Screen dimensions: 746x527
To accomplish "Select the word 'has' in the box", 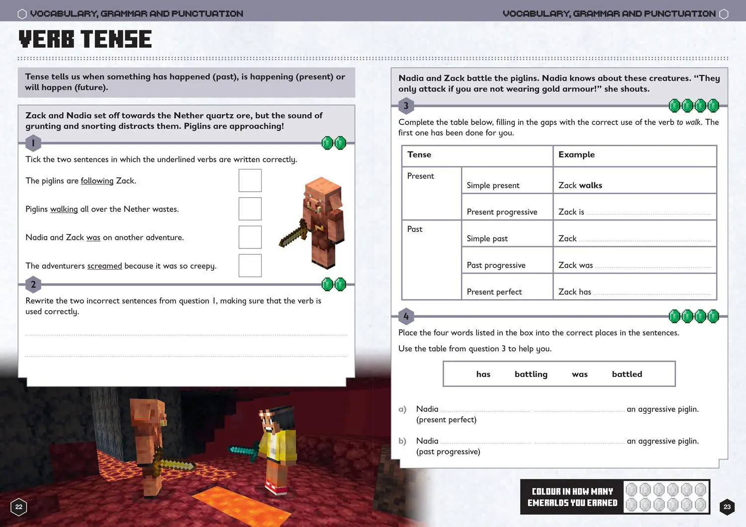I will click(483, 374).
